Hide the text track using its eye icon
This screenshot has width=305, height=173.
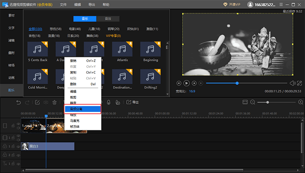pos(18,164)
